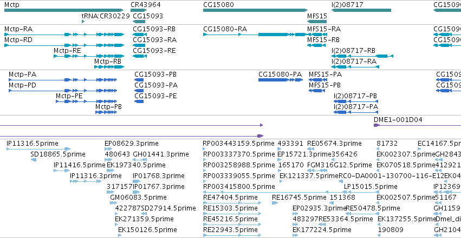Select EST RE50478.5prime label
The image size is (461, 238).
[x=373, y=208]
